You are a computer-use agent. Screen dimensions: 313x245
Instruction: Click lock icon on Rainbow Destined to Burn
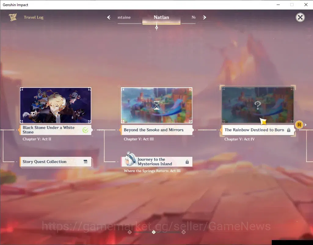point(289,130)
